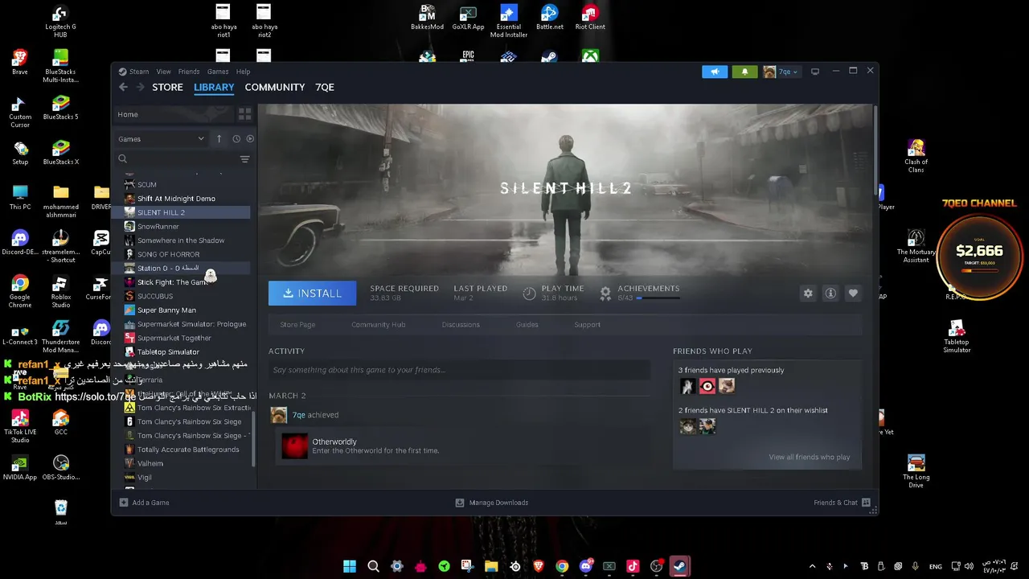The height and width of the screenshot is (579, 1029).
Task: Open the library advanced filter options
Action: (x=245, y=159)
